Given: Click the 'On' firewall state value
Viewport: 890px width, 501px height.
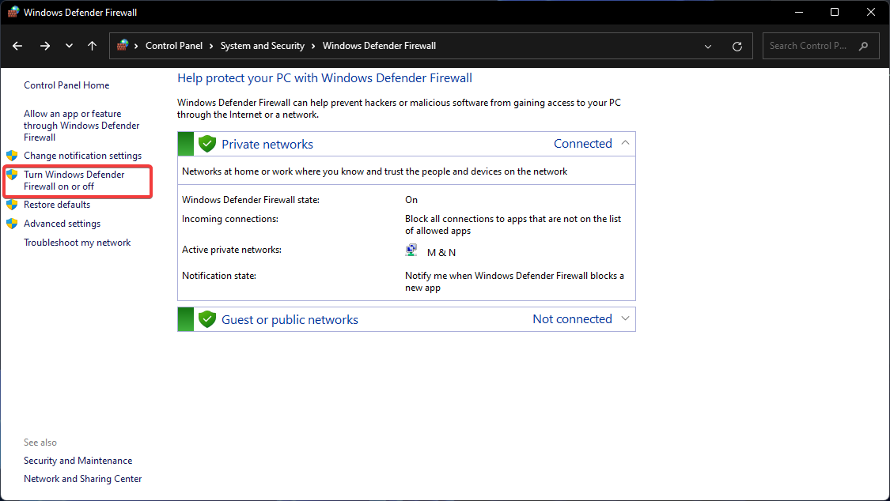Looking at the screenshot, I should pyautogui.click(x=411, y=200).
